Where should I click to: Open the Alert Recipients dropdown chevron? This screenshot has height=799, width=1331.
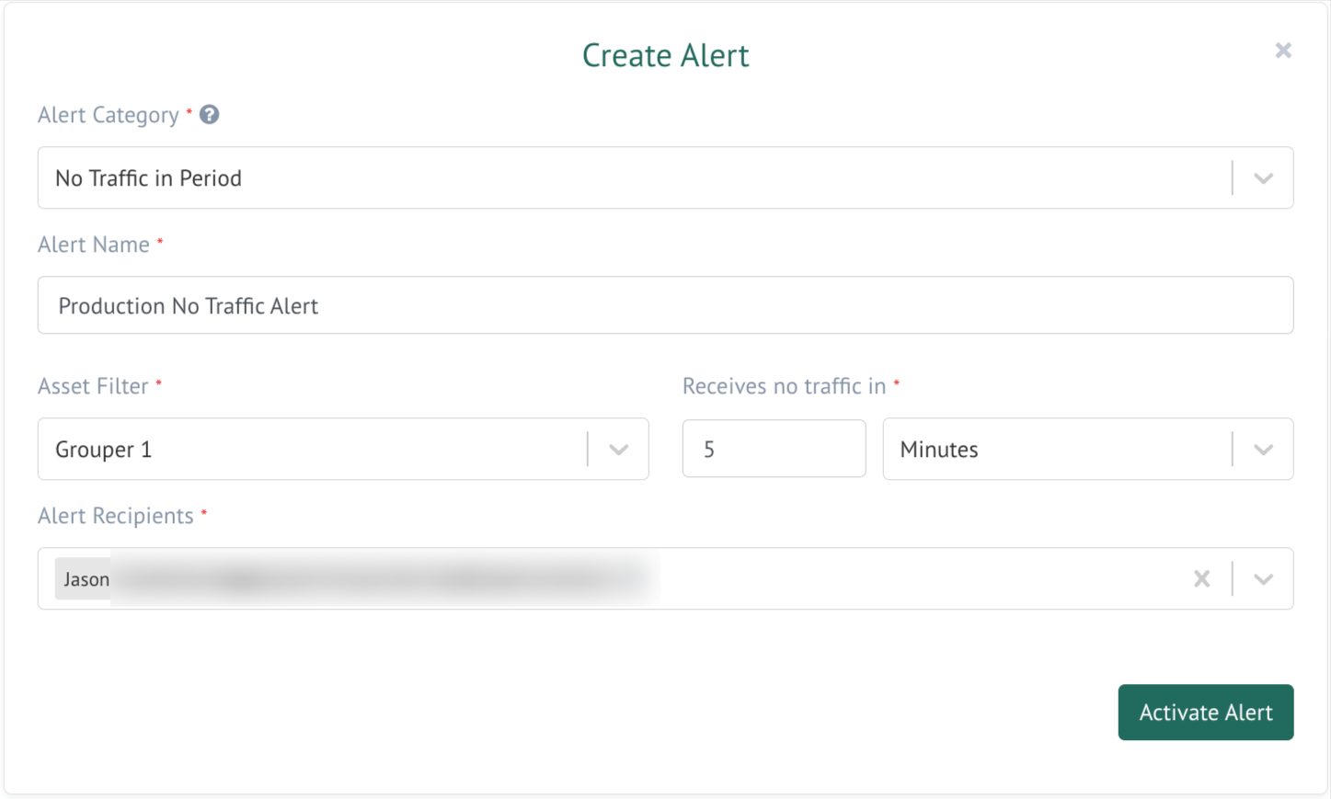(x=1263, y=579)
